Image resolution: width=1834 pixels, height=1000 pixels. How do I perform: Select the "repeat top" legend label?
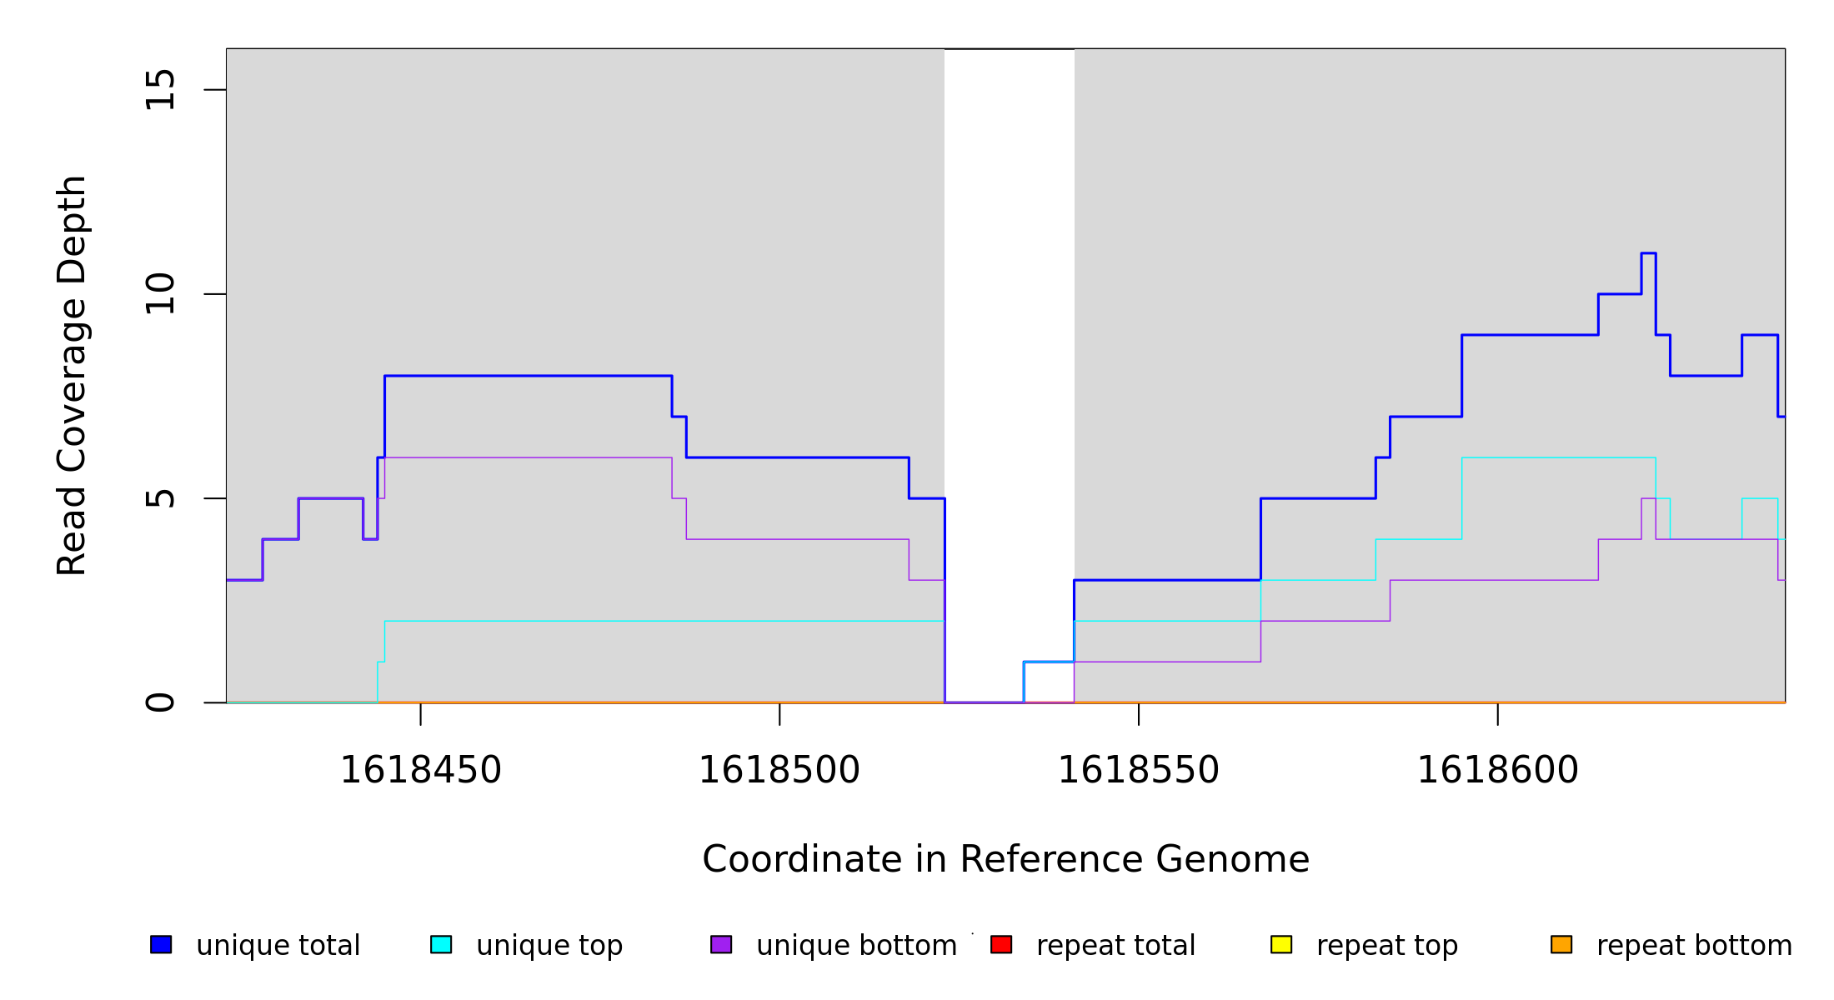click(1387, 946)
